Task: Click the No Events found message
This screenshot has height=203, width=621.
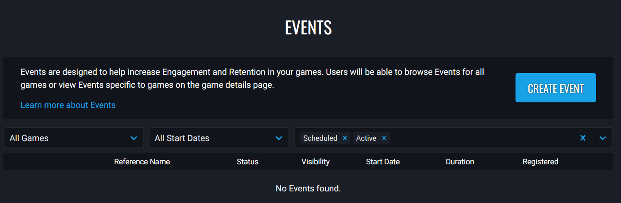Action: (308, 188)
